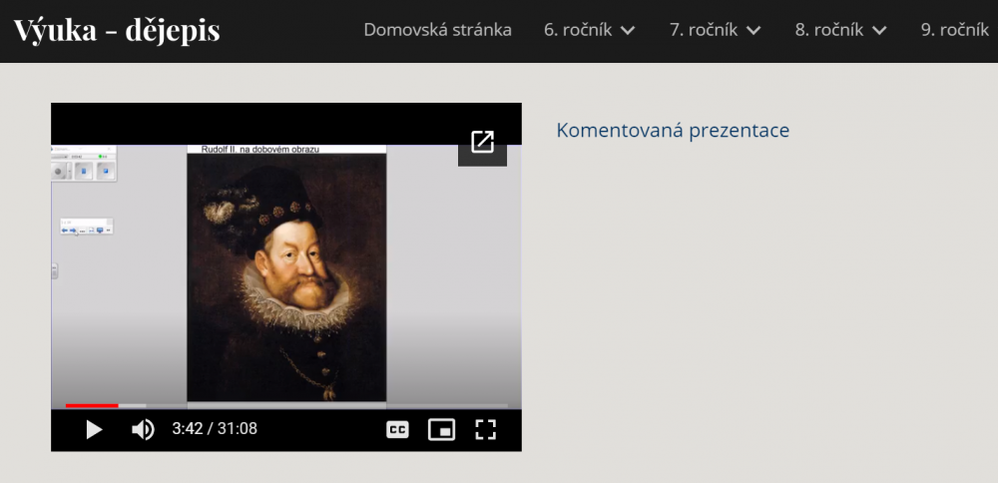Click the Rudolf II. portrait in video
The image size is (998, 483).
[x=286, y=276]
